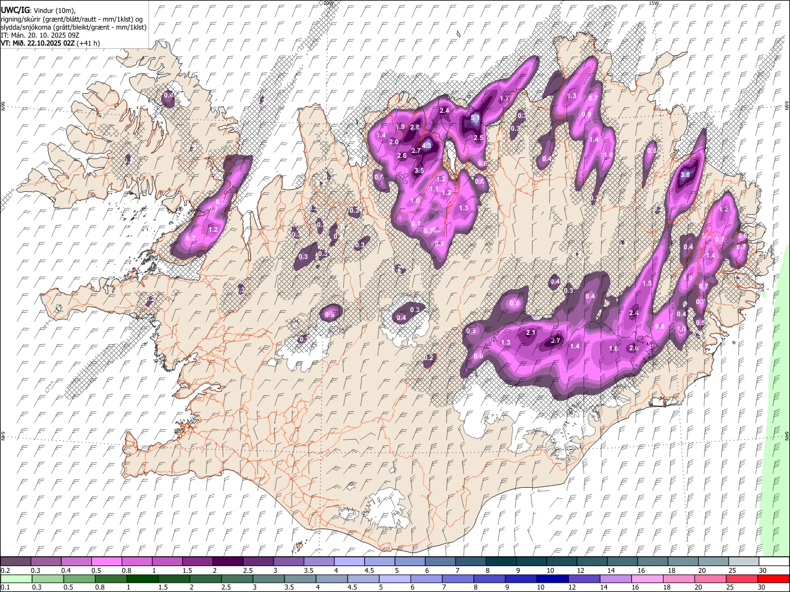Image resolution: width=790 pixels, height=592 pixels.
Task: Pick dark green rain swatch between 1 and 1.5
Action: tap(142, 578)
